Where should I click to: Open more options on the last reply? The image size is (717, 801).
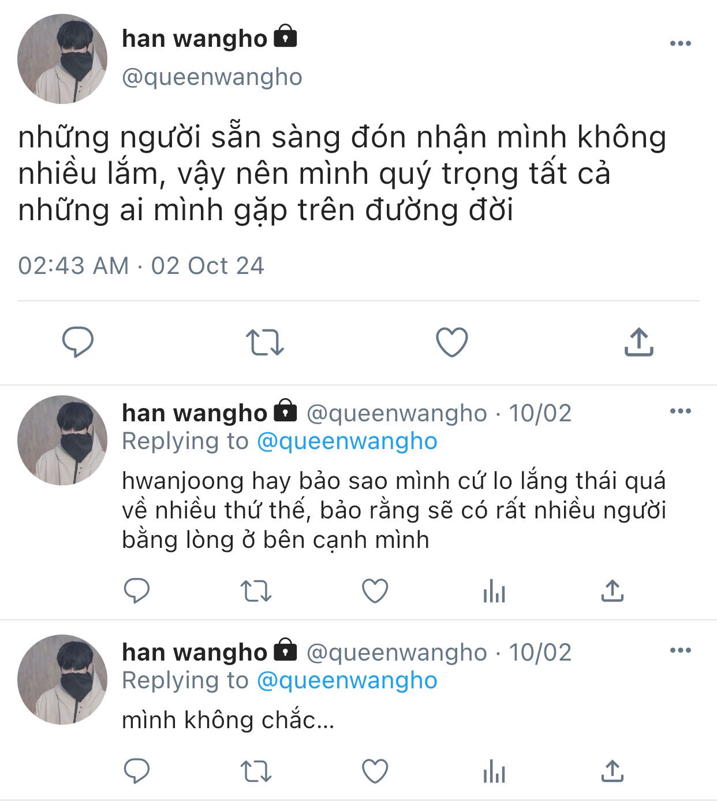point(681,651)
